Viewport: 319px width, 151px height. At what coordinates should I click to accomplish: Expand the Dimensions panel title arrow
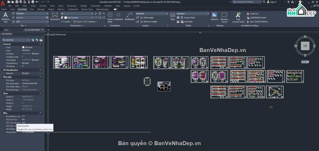coord(82,26)
